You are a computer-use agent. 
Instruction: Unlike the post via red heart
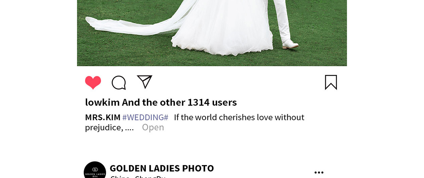(x=93, y=83)
